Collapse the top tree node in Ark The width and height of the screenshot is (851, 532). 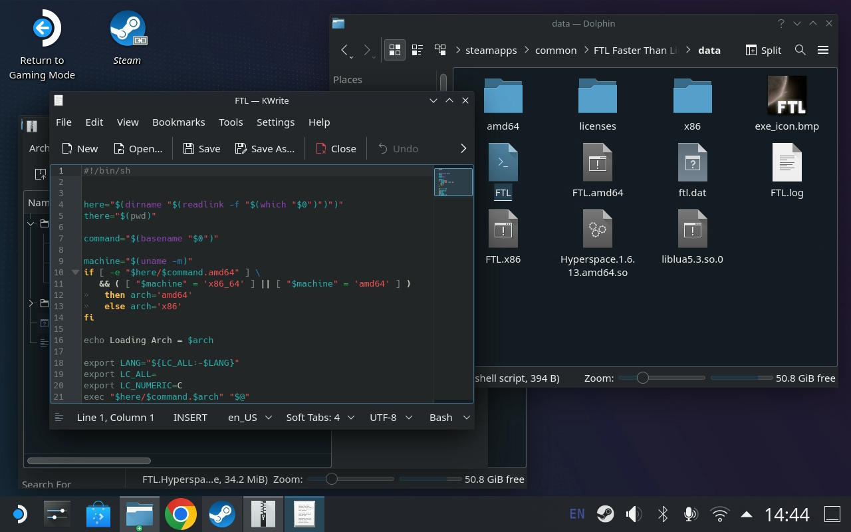pos(31,223)
